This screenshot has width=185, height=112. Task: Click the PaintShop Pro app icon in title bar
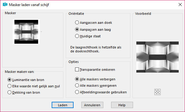[x=5, y=5]
